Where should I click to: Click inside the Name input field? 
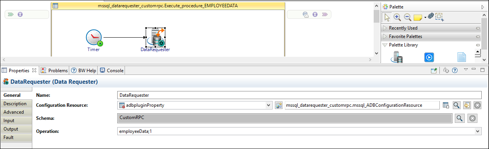299,95
